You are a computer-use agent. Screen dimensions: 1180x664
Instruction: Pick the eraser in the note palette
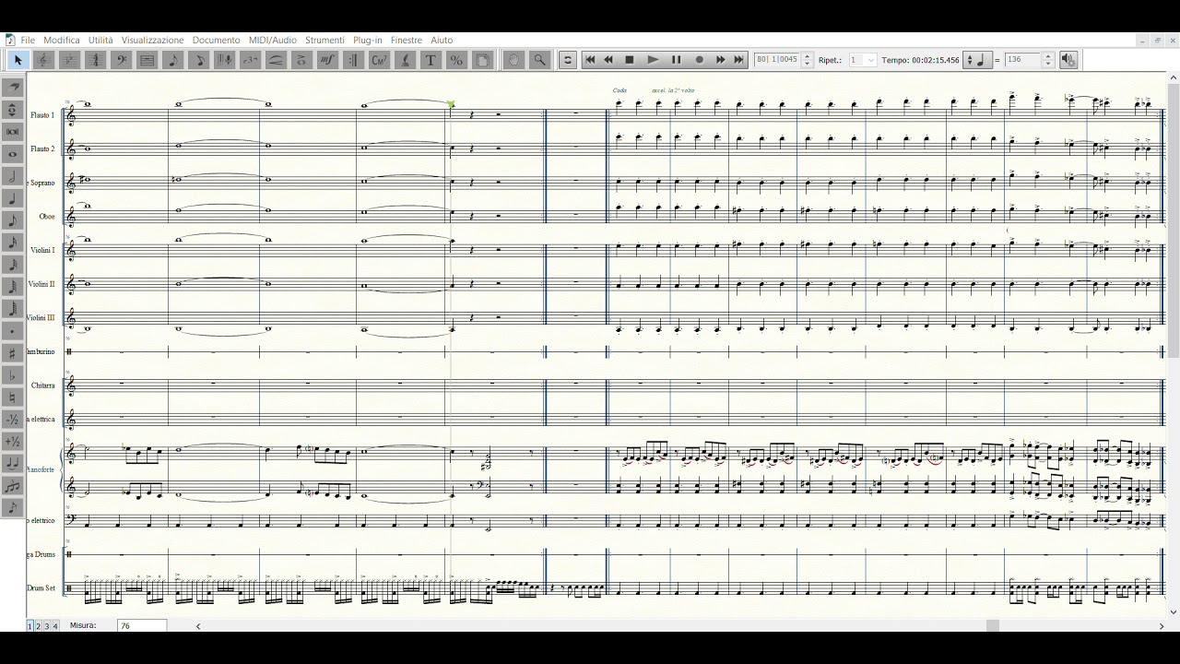(13, 87)
